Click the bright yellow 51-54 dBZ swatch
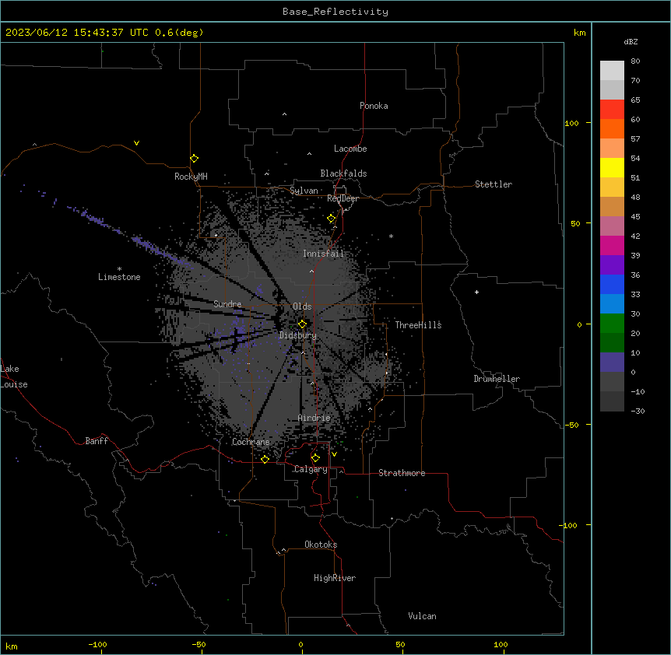Viewport: 671px width, 655px height. [612, 167]
